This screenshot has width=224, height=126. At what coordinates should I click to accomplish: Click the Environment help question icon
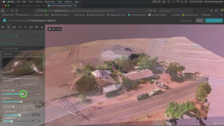[x=16, y=48]
